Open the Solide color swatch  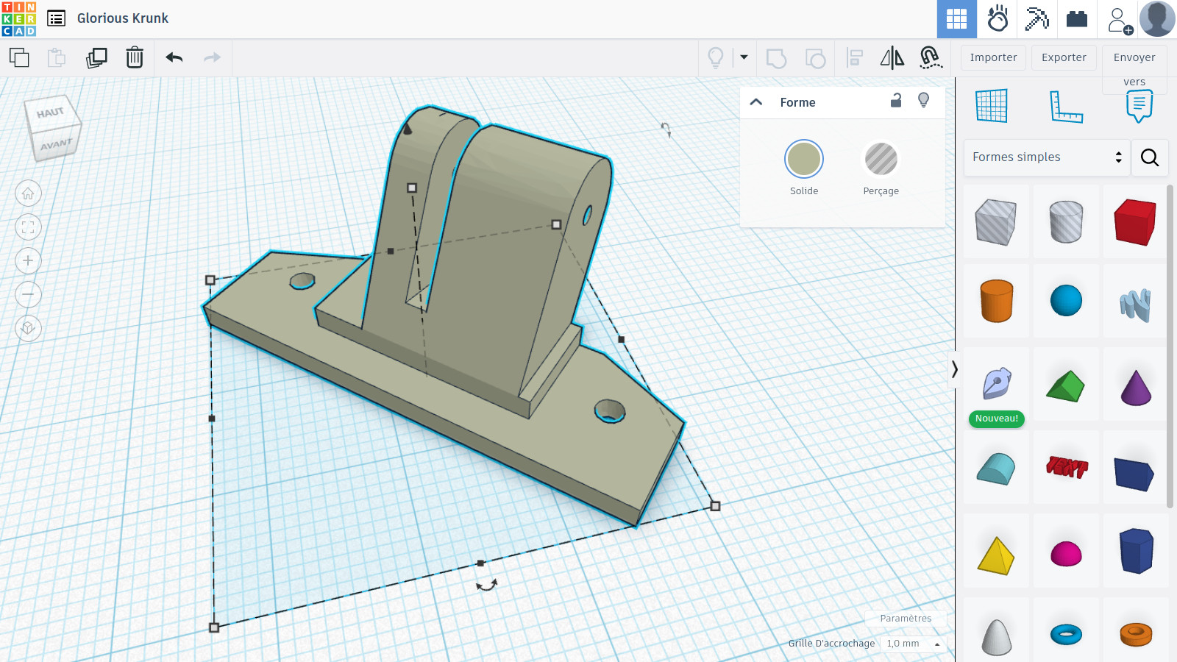803,158
